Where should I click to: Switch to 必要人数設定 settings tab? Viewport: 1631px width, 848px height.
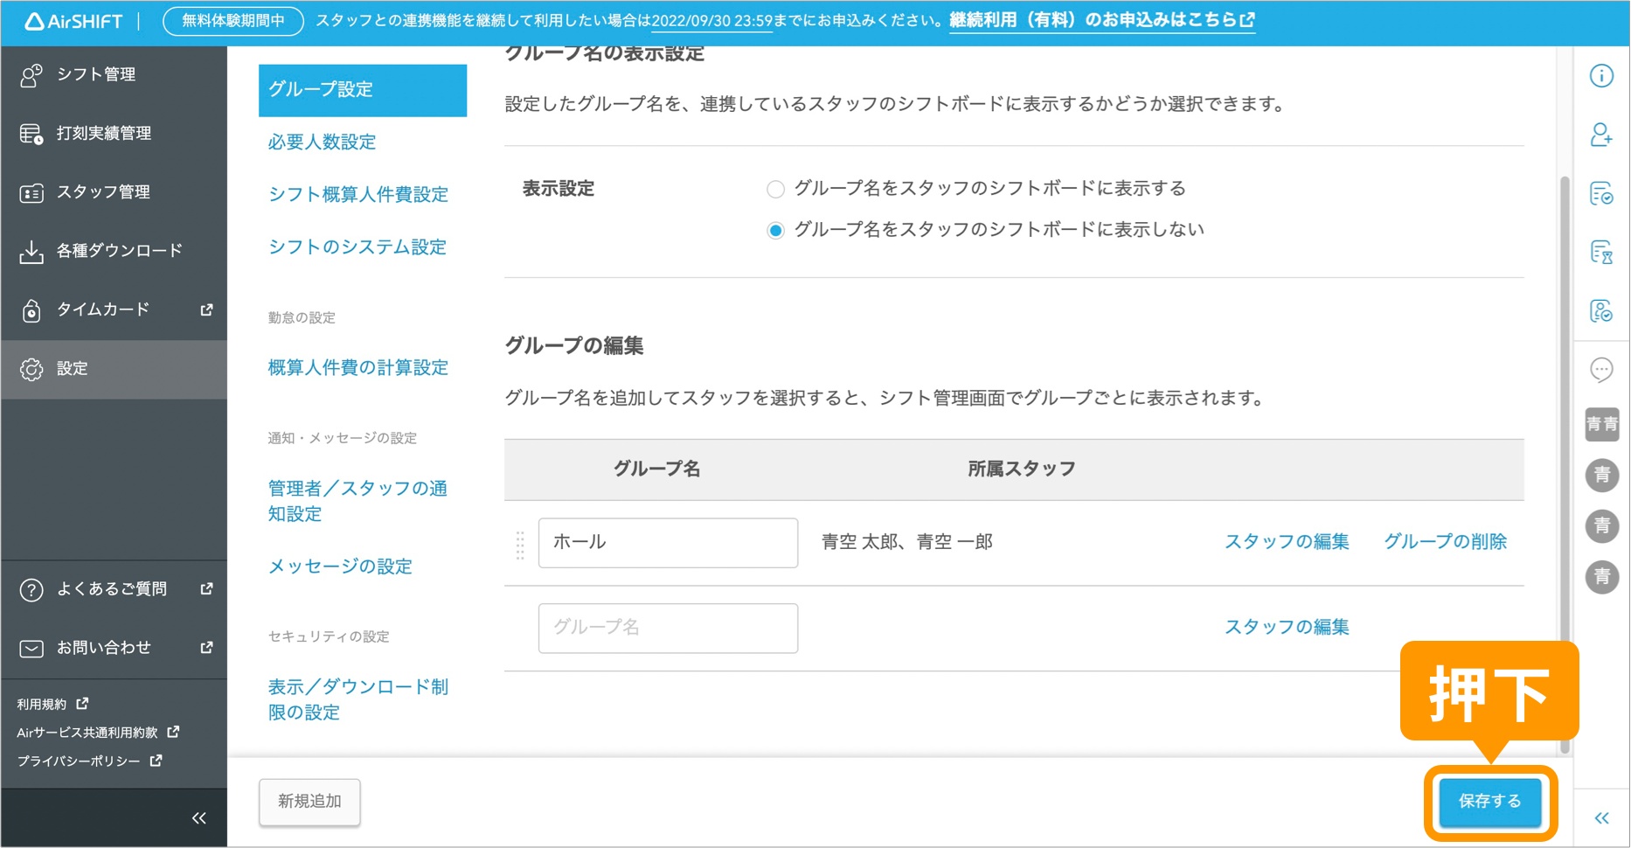[322, 142]
